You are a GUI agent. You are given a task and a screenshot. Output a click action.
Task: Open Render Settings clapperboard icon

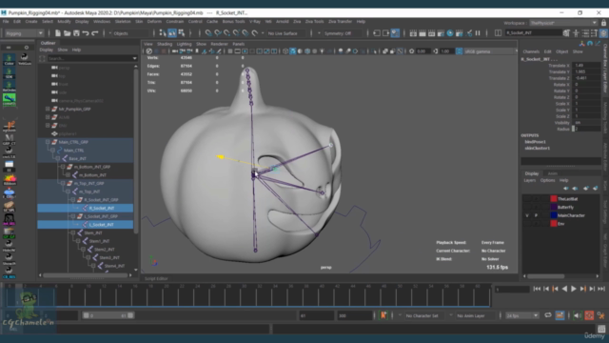point(441,33)
